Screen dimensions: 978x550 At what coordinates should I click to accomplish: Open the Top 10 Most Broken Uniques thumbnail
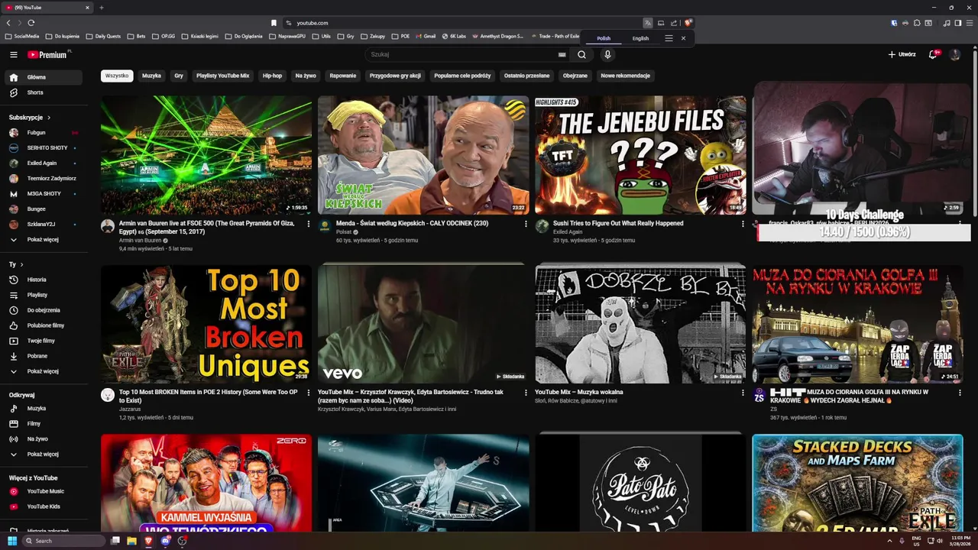206,324
